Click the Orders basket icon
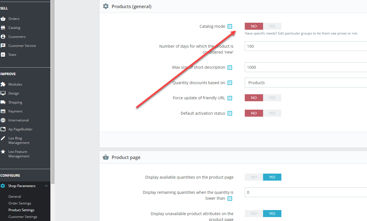 (3, 19)
